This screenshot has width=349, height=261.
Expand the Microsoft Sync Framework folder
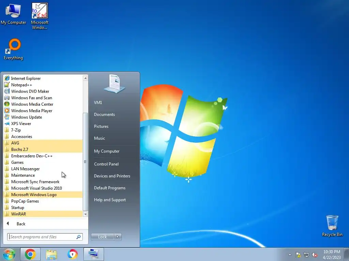click(x=43, y=181)
